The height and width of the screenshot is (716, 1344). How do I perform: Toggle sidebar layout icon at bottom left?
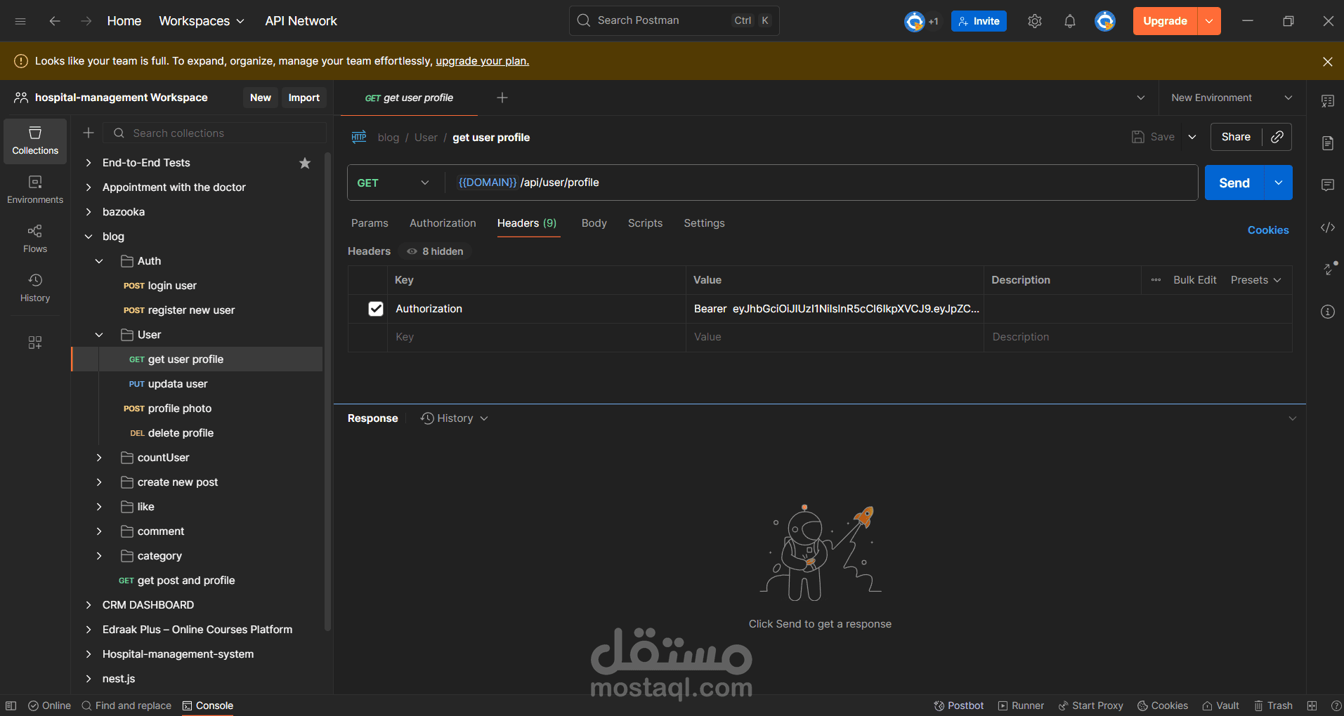(11, 705)
